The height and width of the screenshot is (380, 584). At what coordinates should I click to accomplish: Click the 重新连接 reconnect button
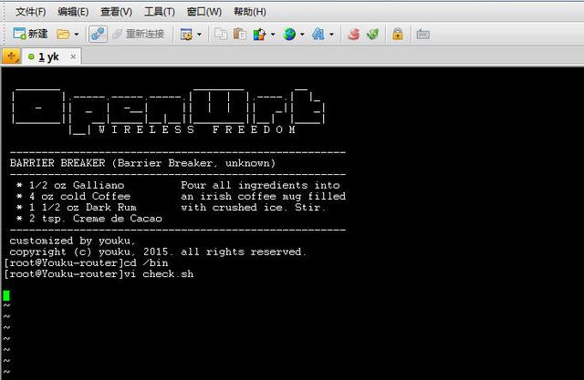point(138,35)
